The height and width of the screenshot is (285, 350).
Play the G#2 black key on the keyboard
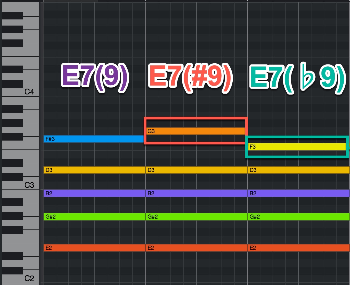click(12, 216)
